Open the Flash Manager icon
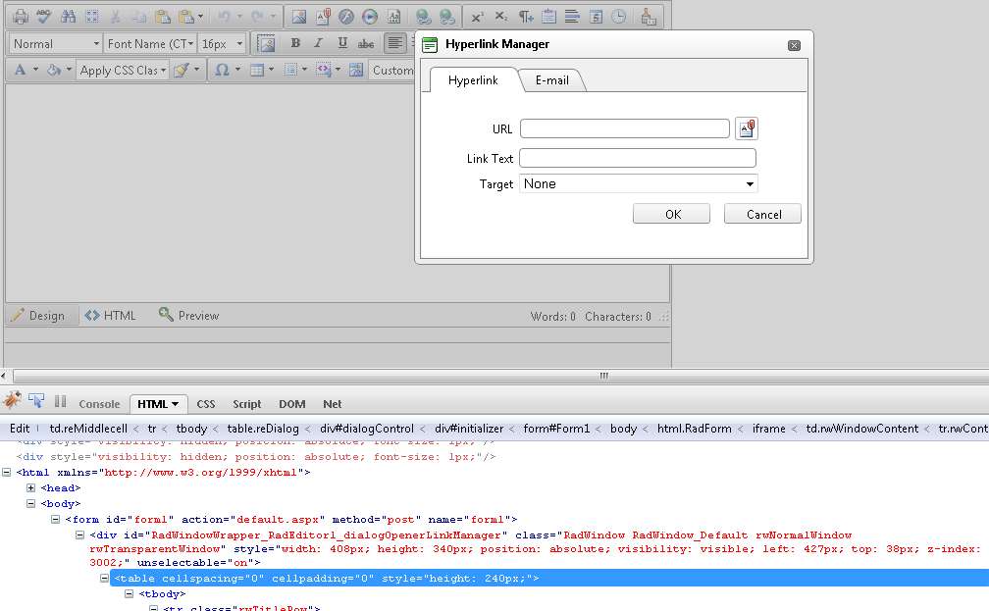 click(x=346, y=17)
